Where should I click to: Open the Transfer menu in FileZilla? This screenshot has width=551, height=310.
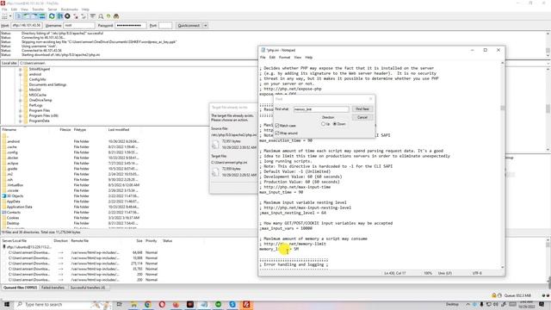(x=38, y=9)
